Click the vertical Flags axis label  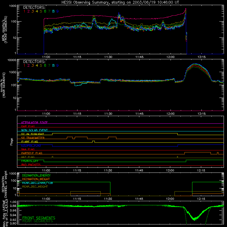coord(11,142)
